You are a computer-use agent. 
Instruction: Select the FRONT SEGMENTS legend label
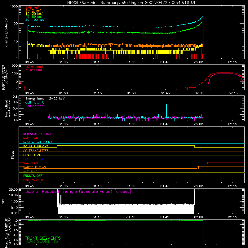42,238
